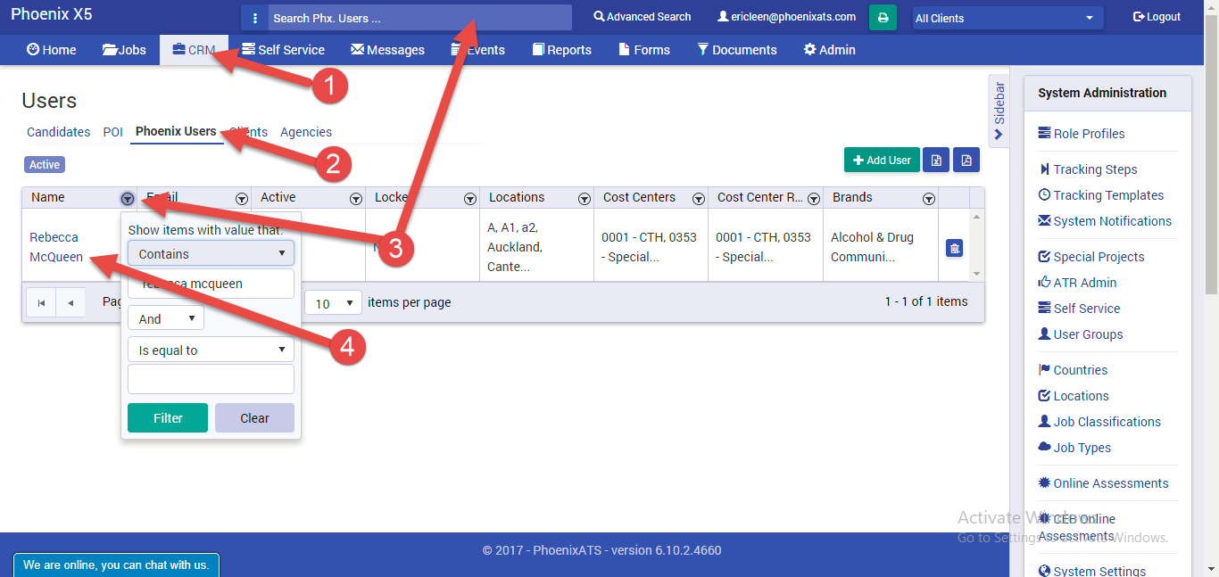1219x577 pixels.
Task: Open the Cost Center R... column filter icon
Action: [813, 198]
